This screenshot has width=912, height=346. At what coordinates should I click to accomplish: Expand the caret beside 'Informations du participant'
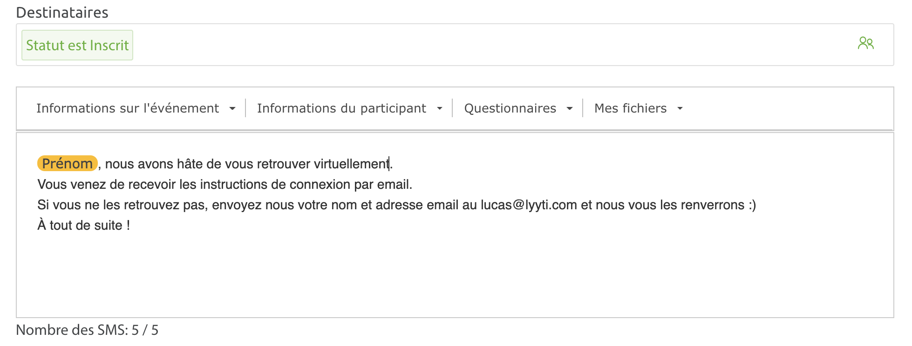pyautogui.click(x=440, y=109)
